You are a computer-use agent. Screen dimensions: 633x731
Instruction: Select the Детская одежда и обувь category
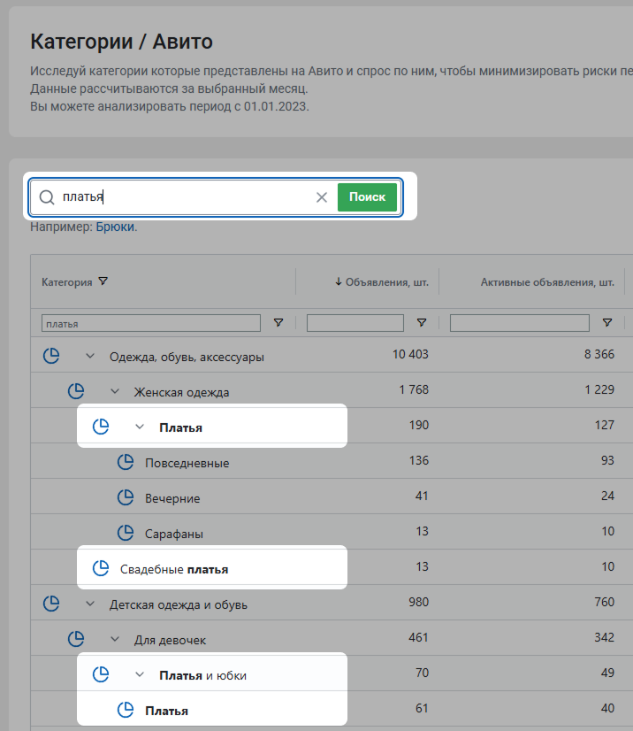tap(179, 605)
